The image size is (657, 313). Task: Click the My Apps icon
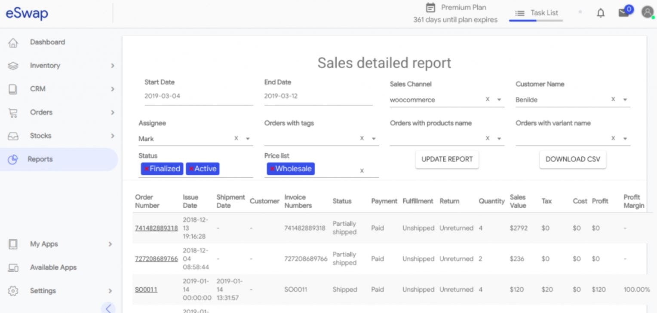[x=13, y=244]
